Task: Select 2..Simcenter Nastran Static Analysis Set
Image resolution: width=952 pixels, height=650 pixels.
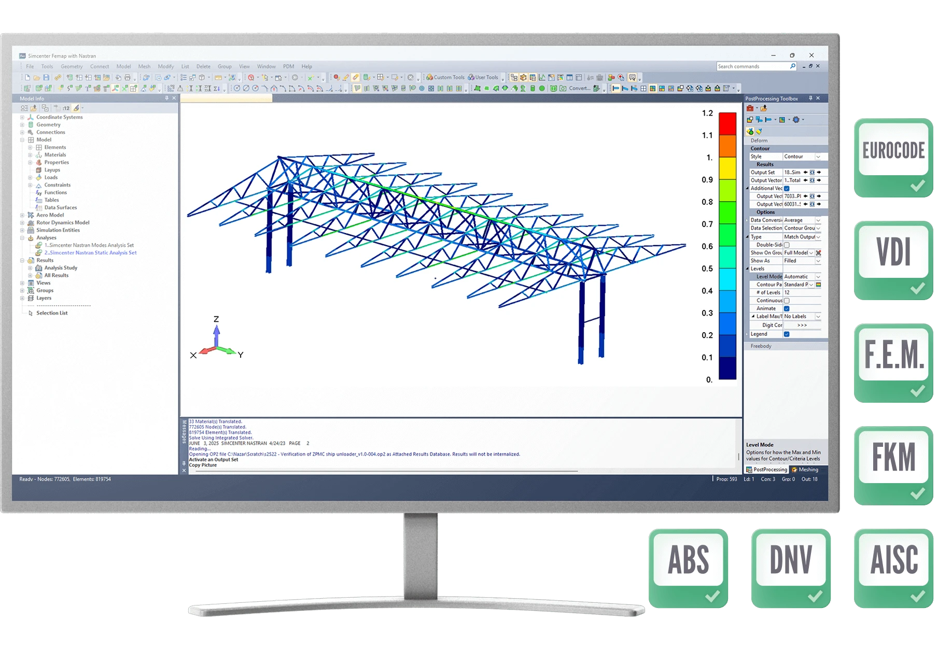Action: 90,253
